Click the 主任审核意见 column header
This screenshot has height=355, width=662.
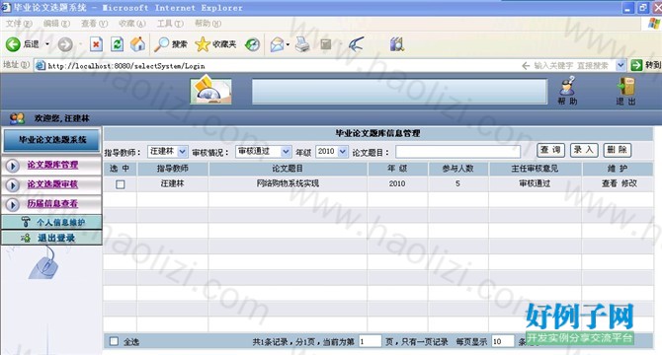535,169
